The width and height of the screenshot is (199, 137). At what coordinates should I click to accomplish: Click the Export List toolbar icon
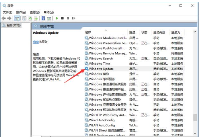[36, 18]
